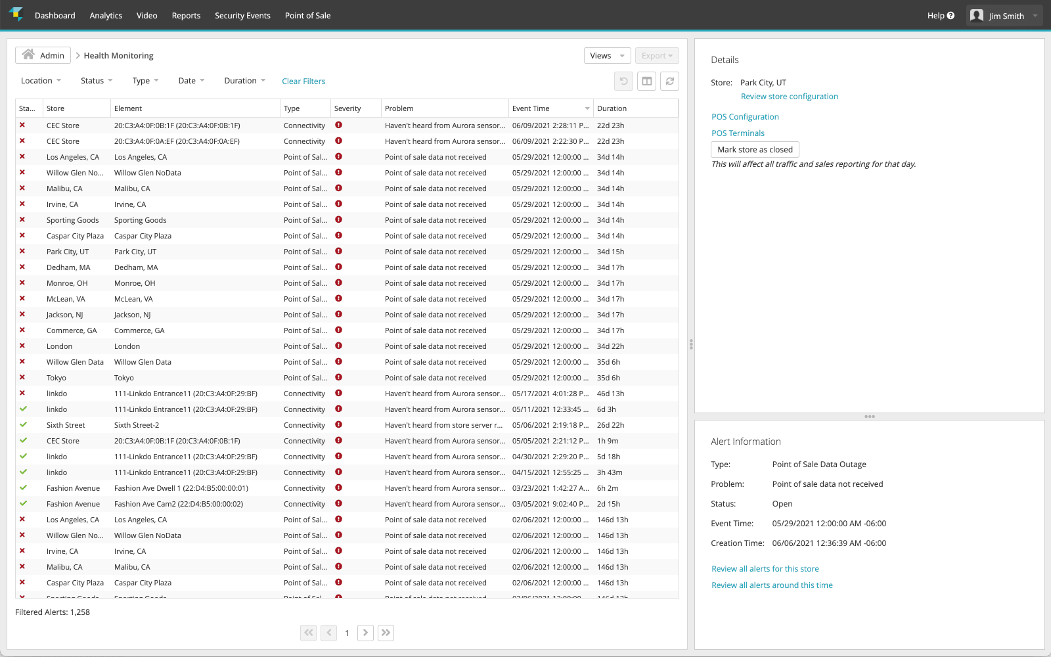Expand the Status filter dropdown
The image size is (1051, 657).
pyautogui.click(x=97, y=81)
